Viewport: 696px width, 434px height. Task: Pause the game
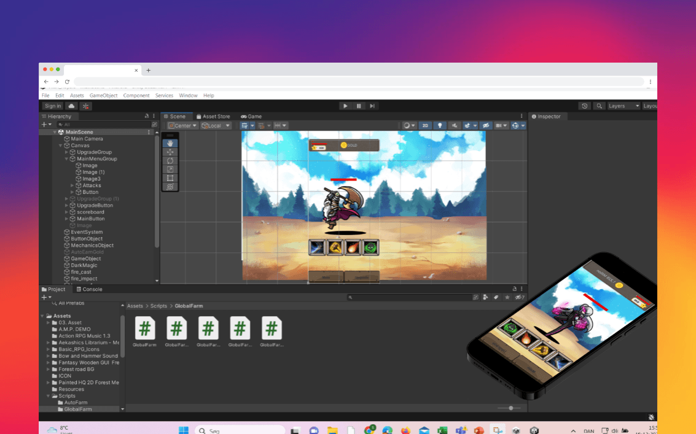coord(359,106)
